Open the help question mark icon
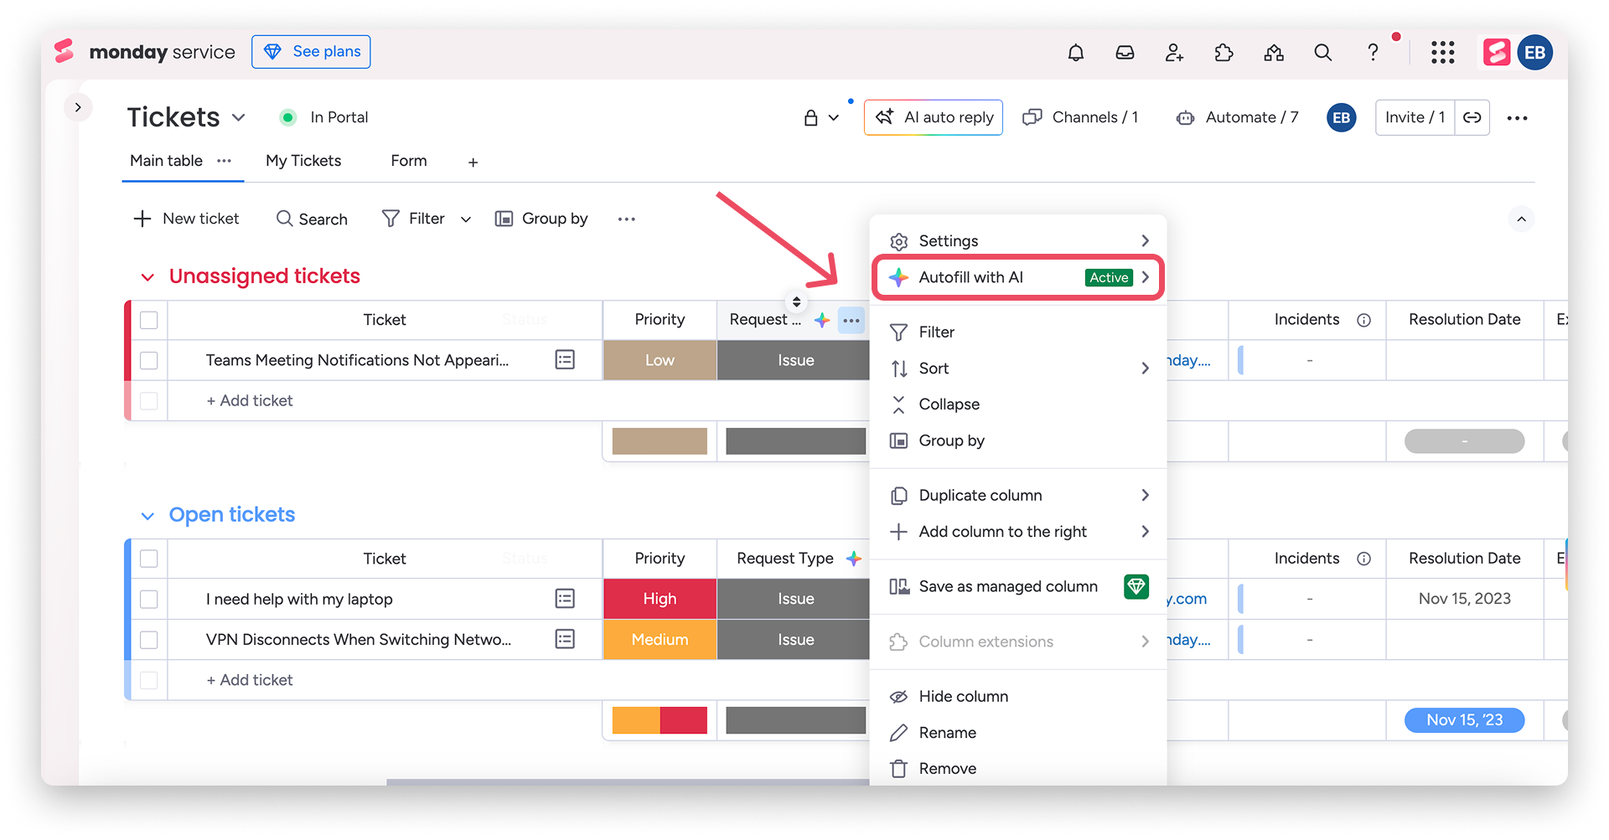Viewport: 1609px width, 840px height. pyautogui.click(x=1373, y=53)
